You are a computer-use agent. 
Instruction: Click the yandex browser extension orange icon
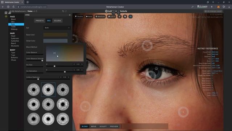tap(218, 7)
